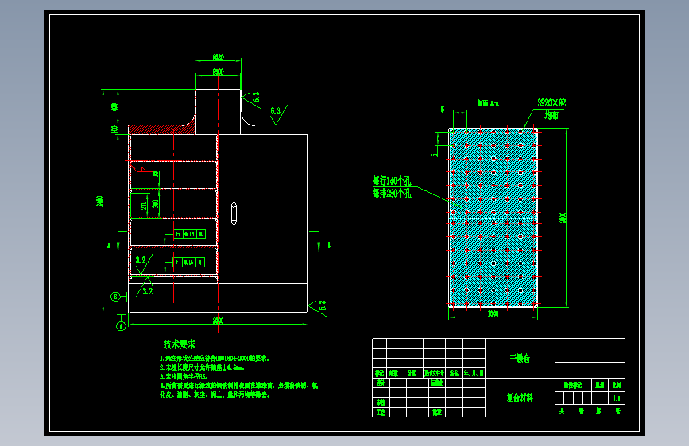Click the '分区' title block cell
This screenshot has width=689, height=446.
412,373
